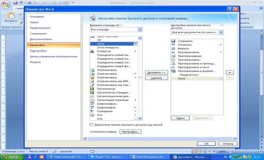Adjust zoom slider in Word status bar
The image size is (264, 160).
(x=245, y=151)
